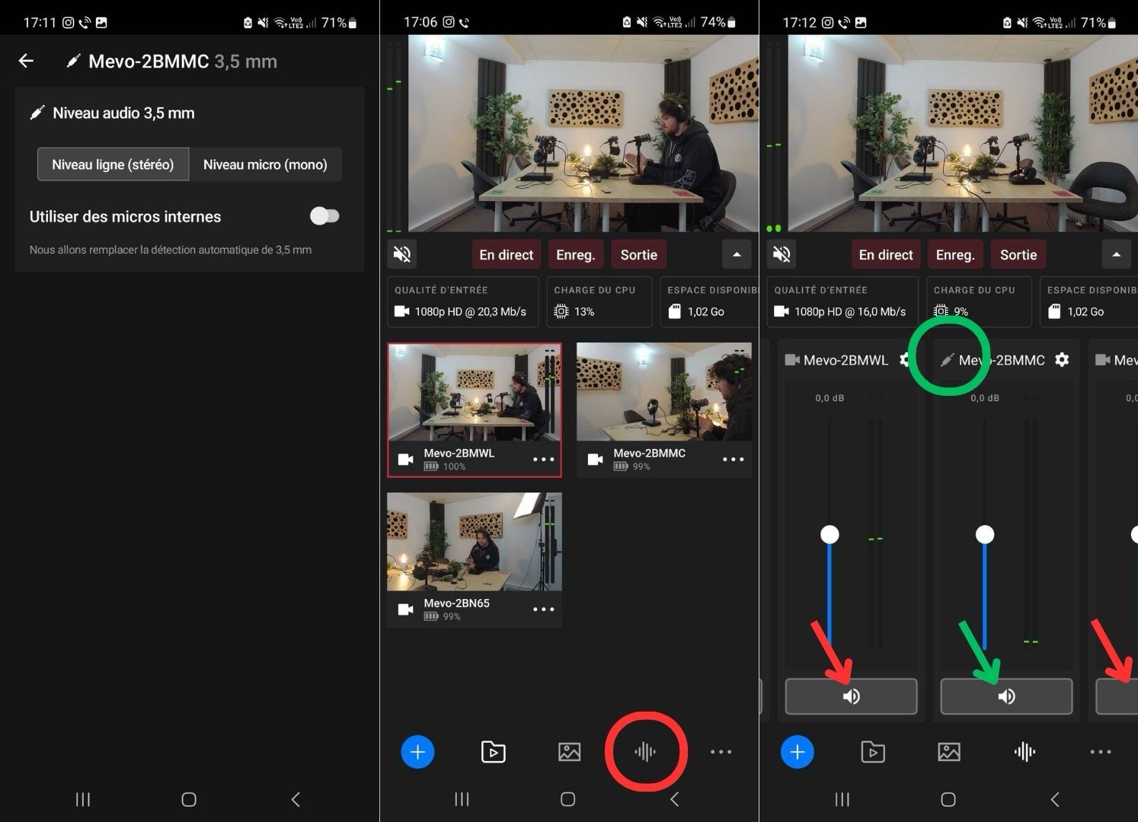Select Niveau ligne (stéréo) option
The image size is (1138, 822).
112,164
